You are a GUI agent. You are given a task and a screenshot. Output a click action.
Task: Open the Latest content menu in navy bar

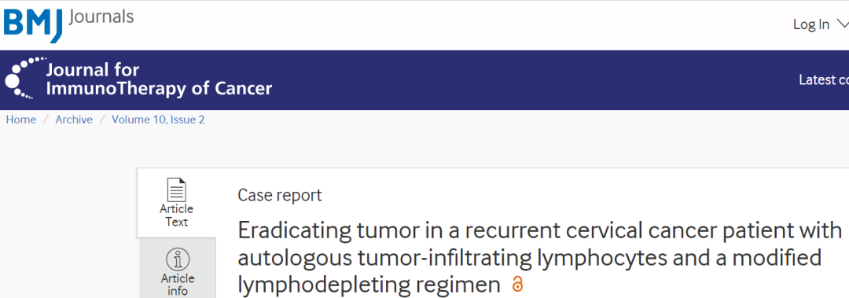(824, 79)
